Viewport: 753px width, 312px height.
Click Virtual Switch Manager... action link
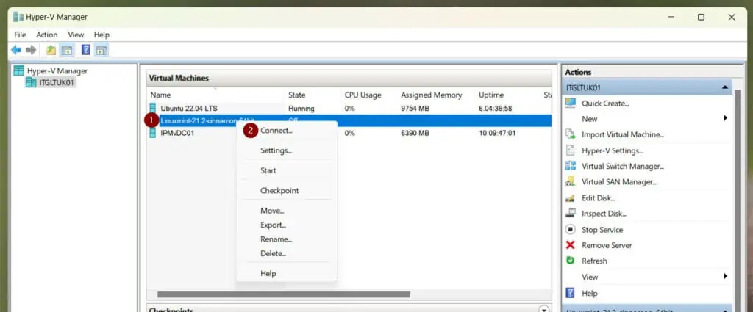622,167
